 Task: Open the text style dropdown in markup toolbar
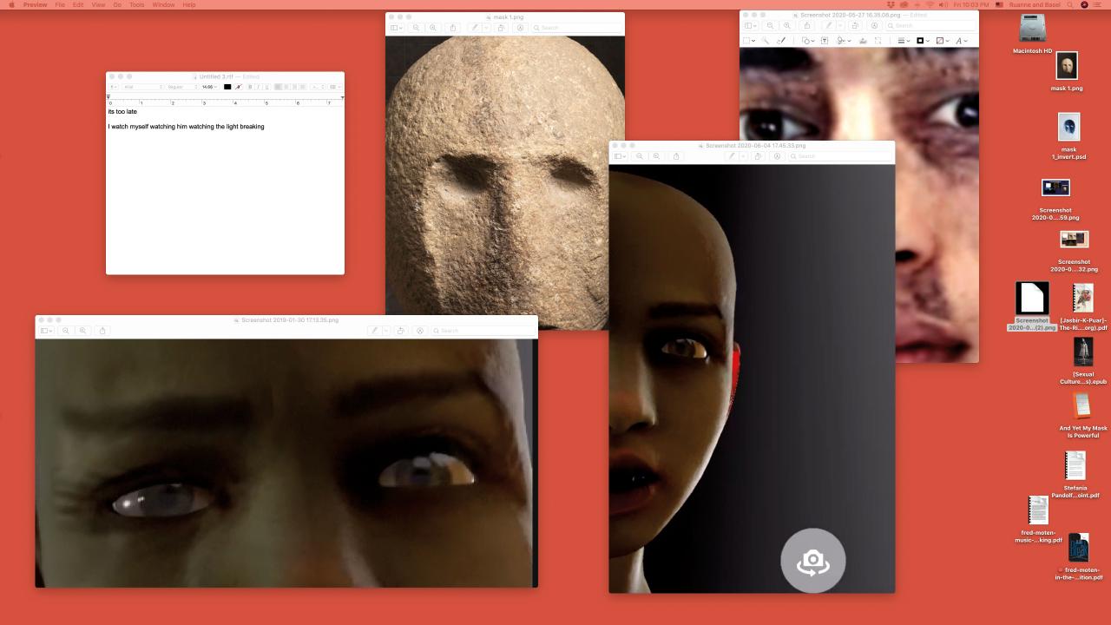961,41
